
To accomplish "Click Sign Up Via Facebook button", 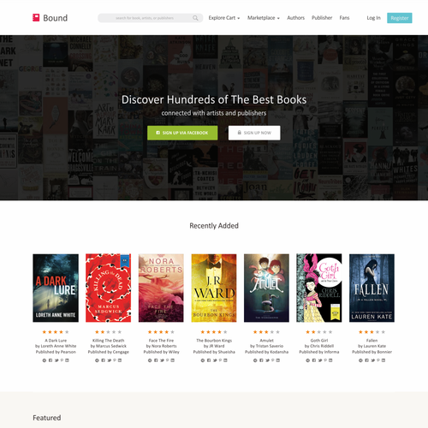I will click(x=182, y=133).
